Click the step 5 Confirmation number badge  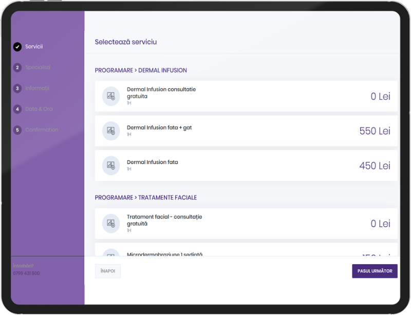pyautogui.click(x=17, y=130)
